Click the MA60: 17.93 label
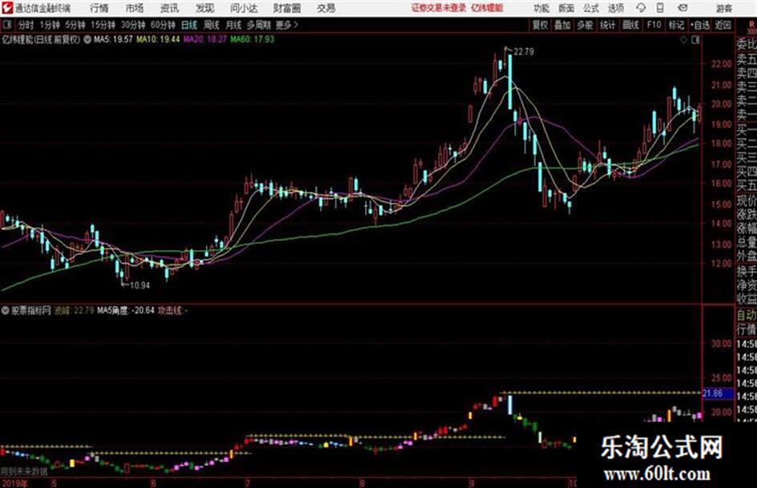 (252, 39)
